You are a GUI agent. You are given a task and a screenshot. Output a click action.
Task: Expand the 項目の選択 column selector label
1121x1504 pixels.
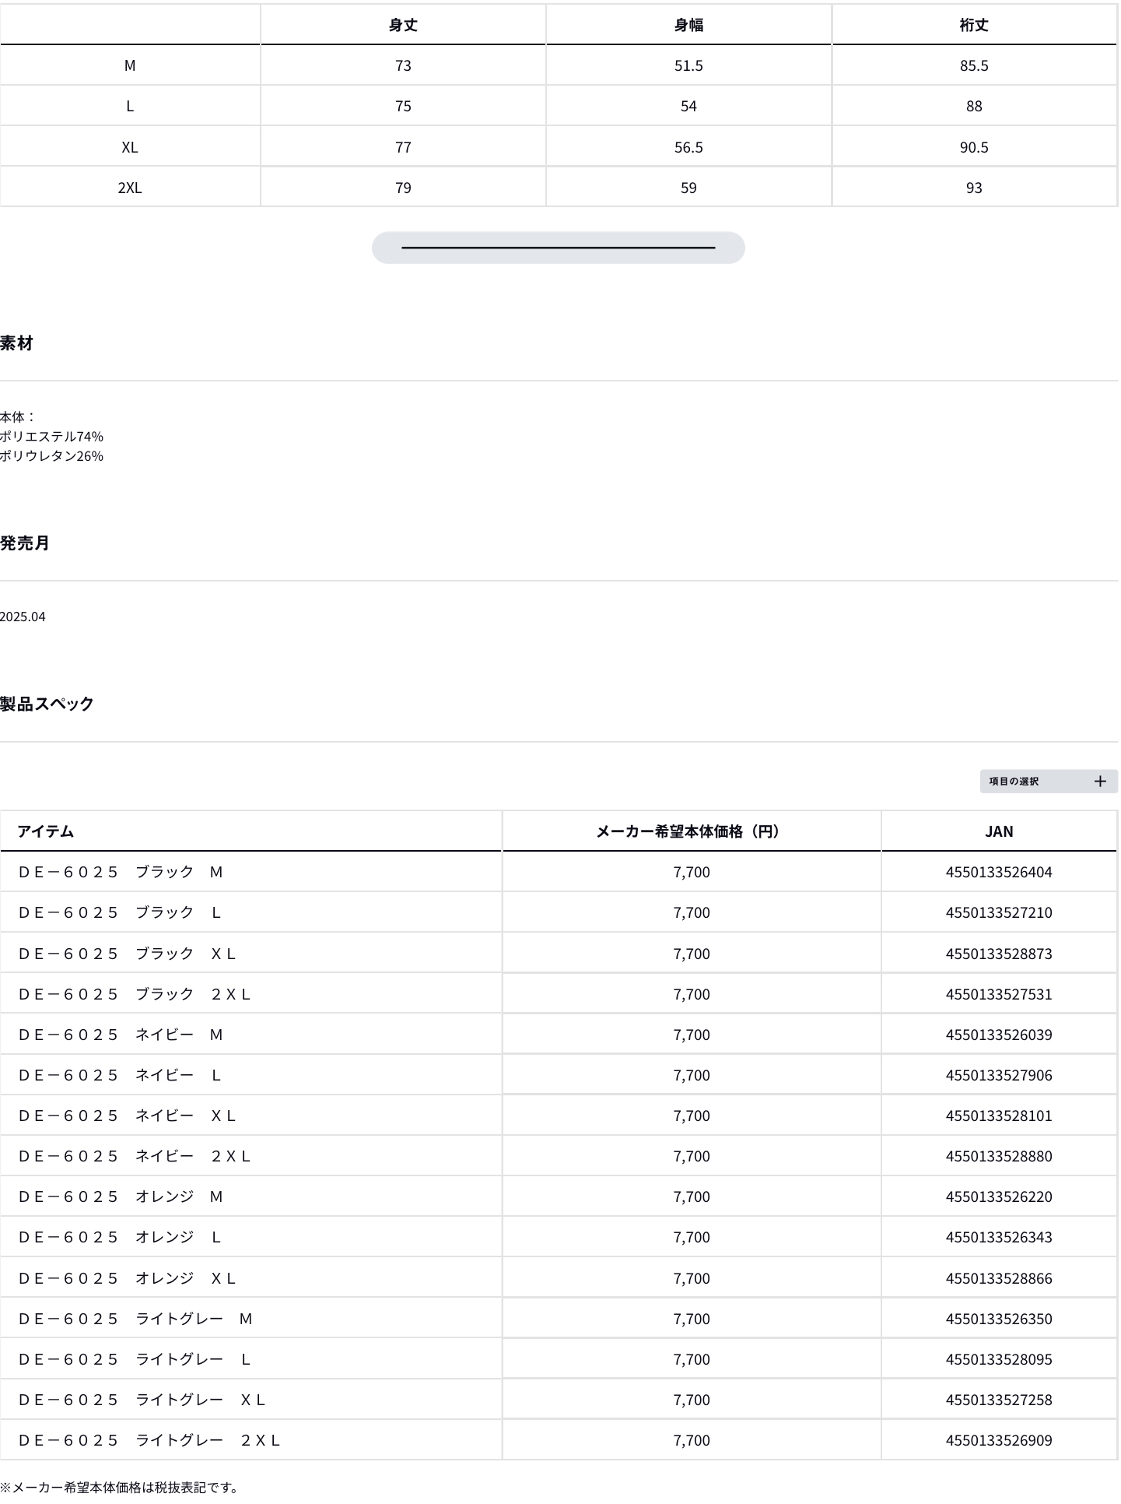pyautogui.click(x=1014, y=781)
